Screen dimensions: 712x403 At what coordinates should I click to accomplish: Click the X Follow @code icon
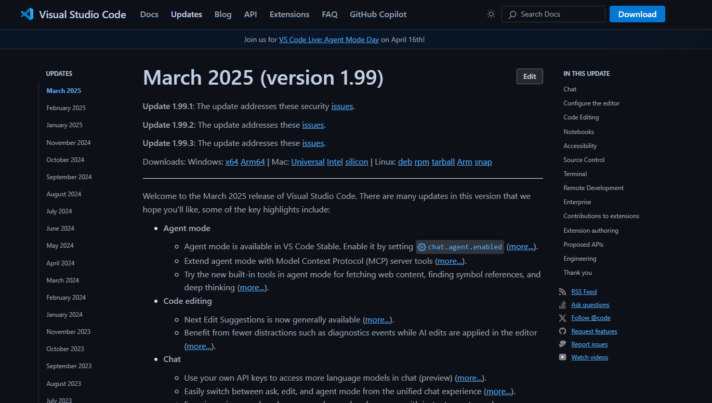[x=562, y=318]
